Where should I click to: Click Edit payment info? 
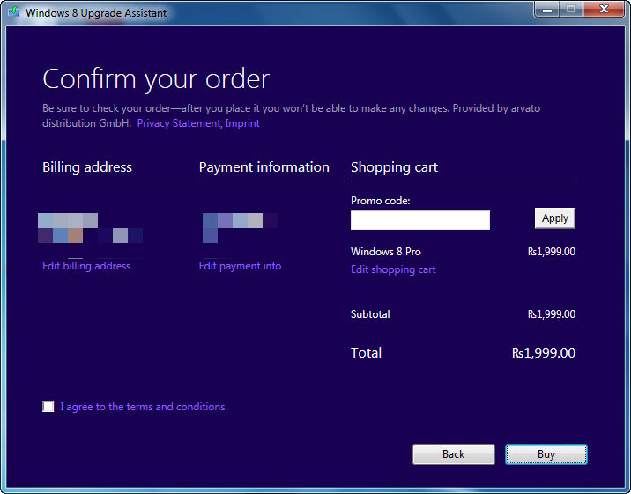click(x=240, y=266)
